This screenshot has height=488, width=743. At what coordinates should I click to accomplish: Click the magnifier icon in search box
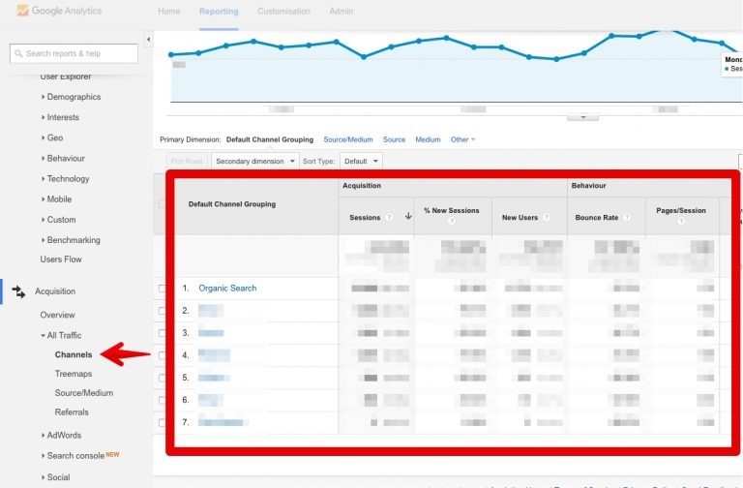pyautogui.click(x=18, y=53)
